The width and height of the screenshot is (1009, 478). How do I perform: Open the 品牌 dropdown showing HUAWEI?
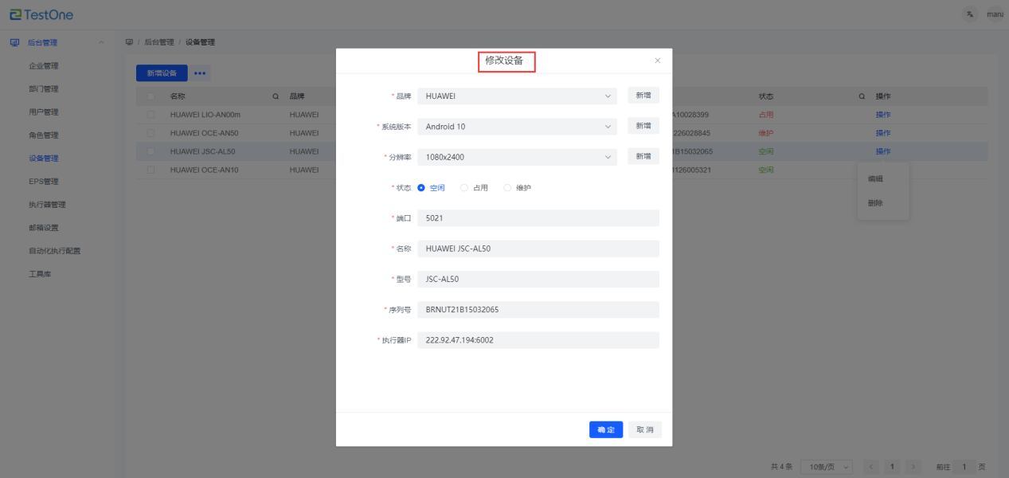pos(517,96)
